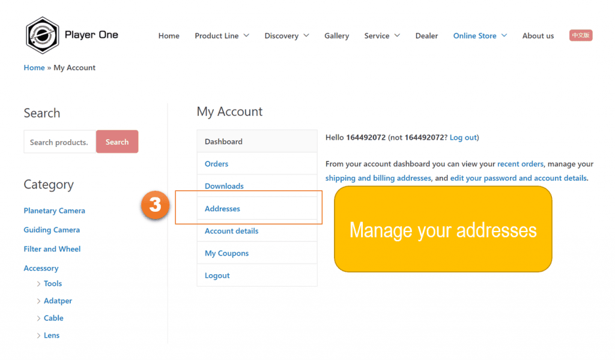Navigate to About us page
The image size is (615, 360).
pos(538,36)
